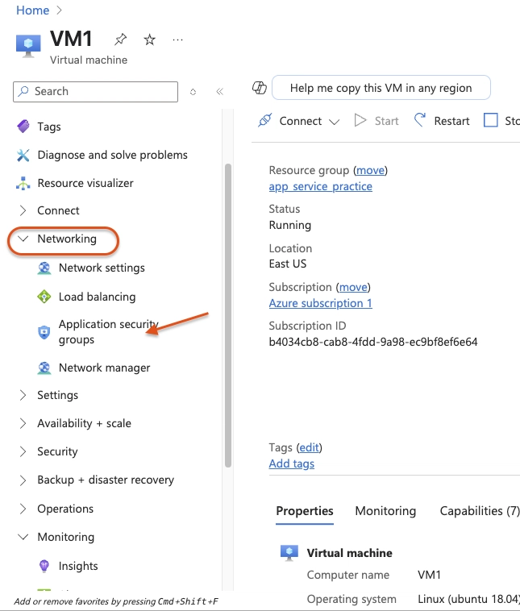Click the Linux (ubuntu 18.04) operating system value
This screenshot has height=611, width=520.
468,599
